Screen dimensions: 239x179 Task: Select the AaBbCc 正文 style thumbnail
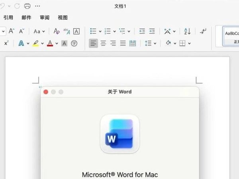click(231, 36)
